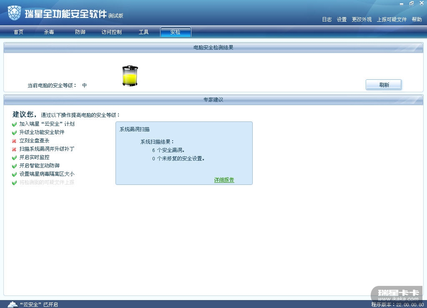Click the 专家建议 section header
The image size is (427, 308).
click(x=213, y=100)
